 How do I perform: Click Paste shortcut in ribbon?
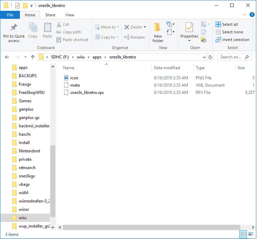click(72, 40)
